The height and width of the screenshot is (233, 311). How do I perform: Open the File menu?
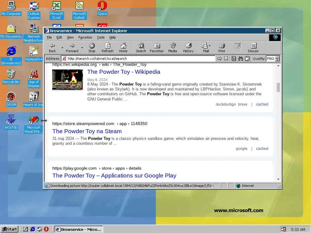(x=49, y=37)
